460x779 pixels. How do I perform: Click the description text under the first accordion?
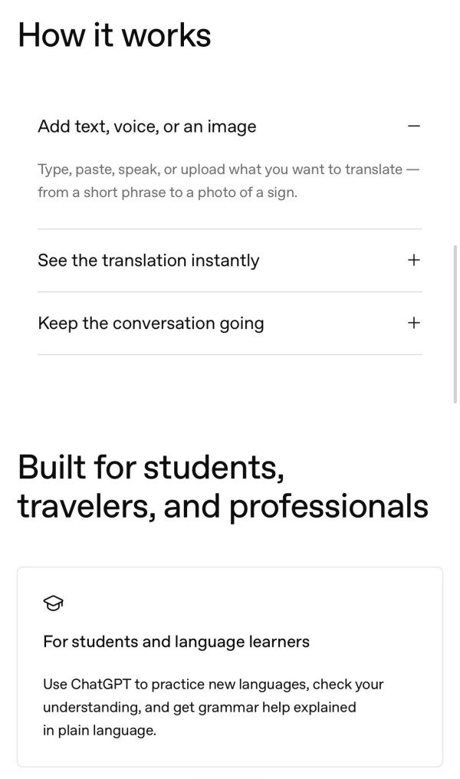[228, 181]
